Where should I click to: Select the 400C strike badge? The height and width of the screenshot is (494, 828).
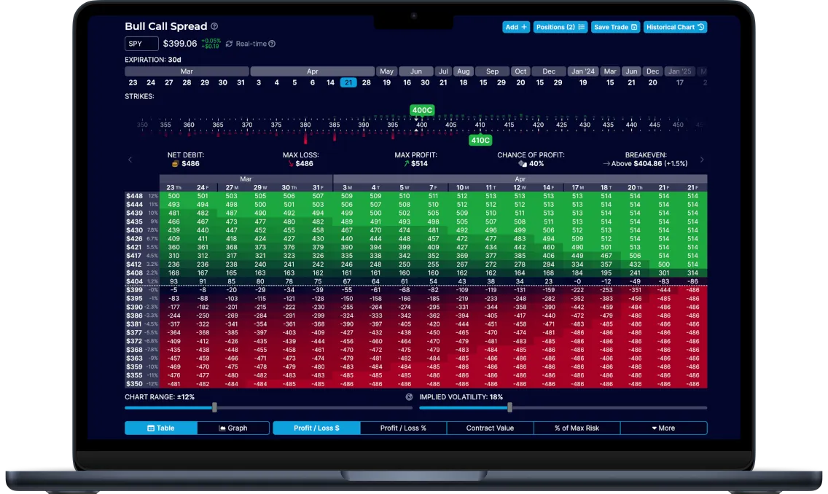(x=421, y=110)
